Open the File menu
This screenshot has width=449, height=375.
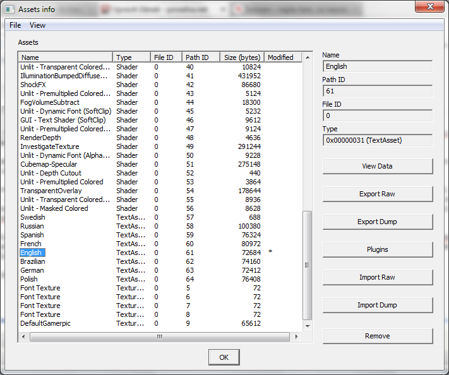point(15,25)
